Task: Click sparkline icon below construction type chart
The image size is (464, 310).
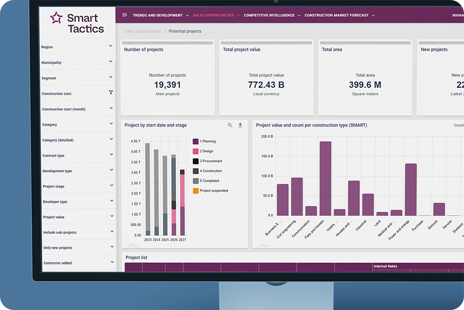Action: coord(263,245)
